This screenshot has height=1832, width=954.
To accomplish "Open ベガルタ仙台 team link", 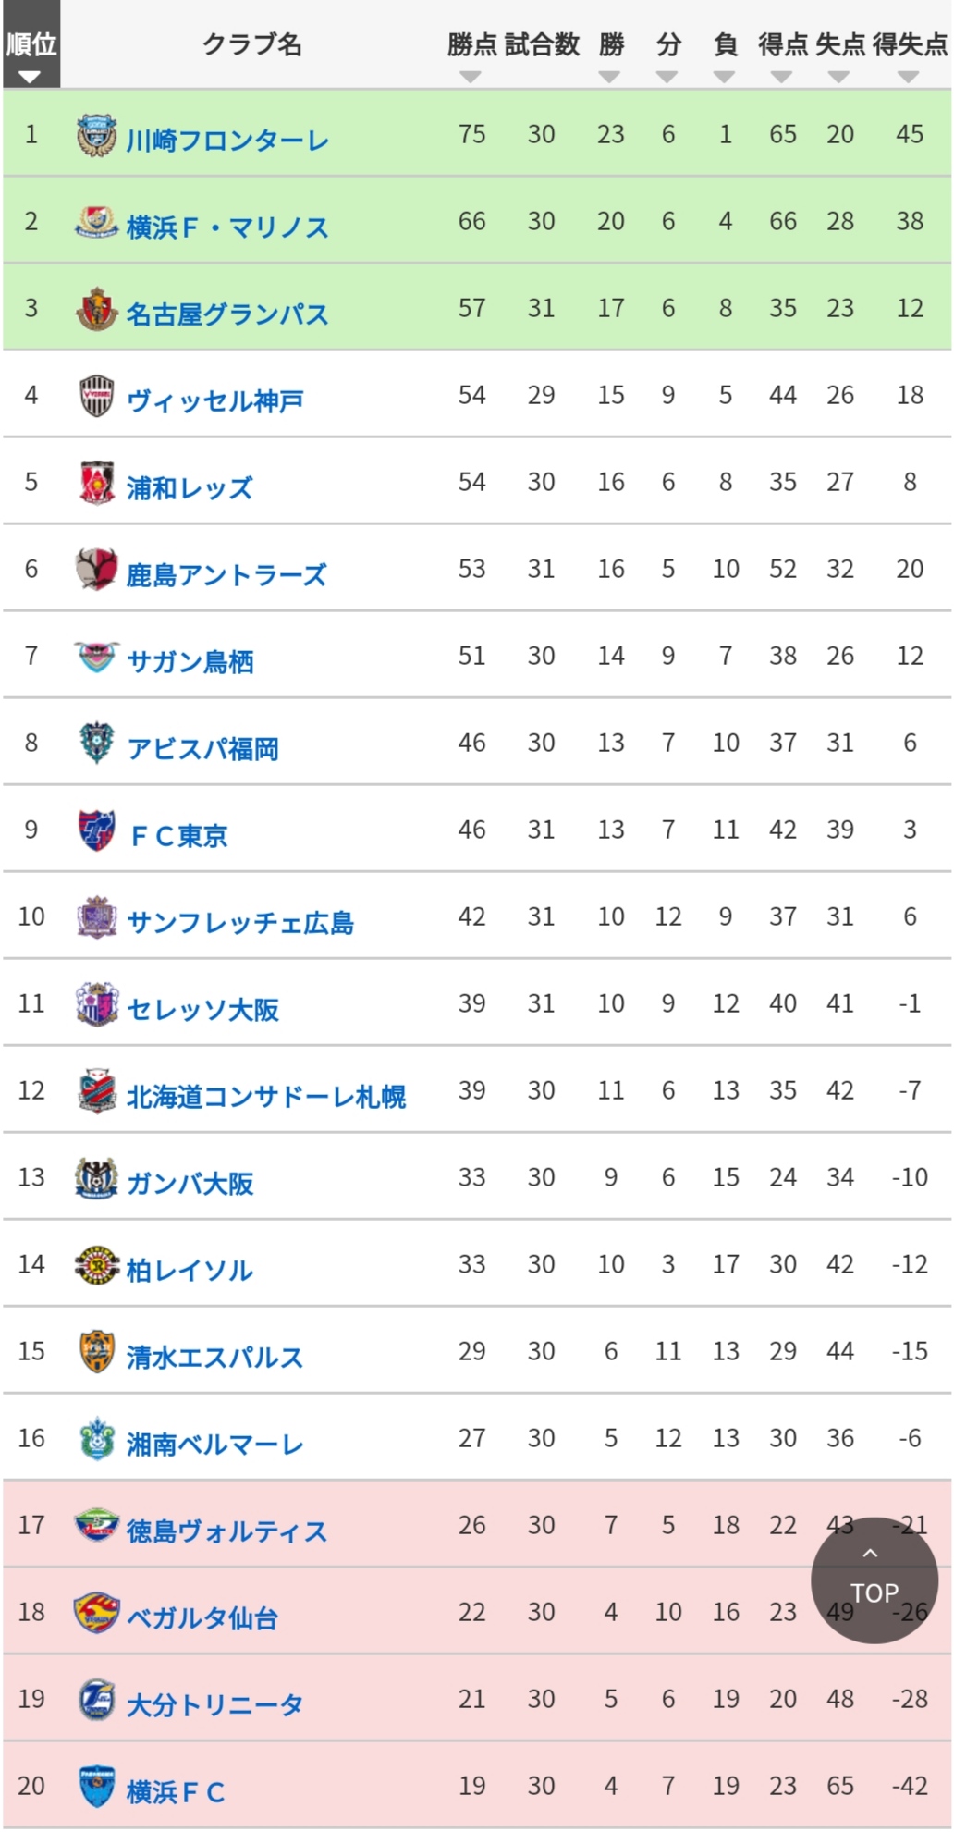I will (x=202, y=1618).
